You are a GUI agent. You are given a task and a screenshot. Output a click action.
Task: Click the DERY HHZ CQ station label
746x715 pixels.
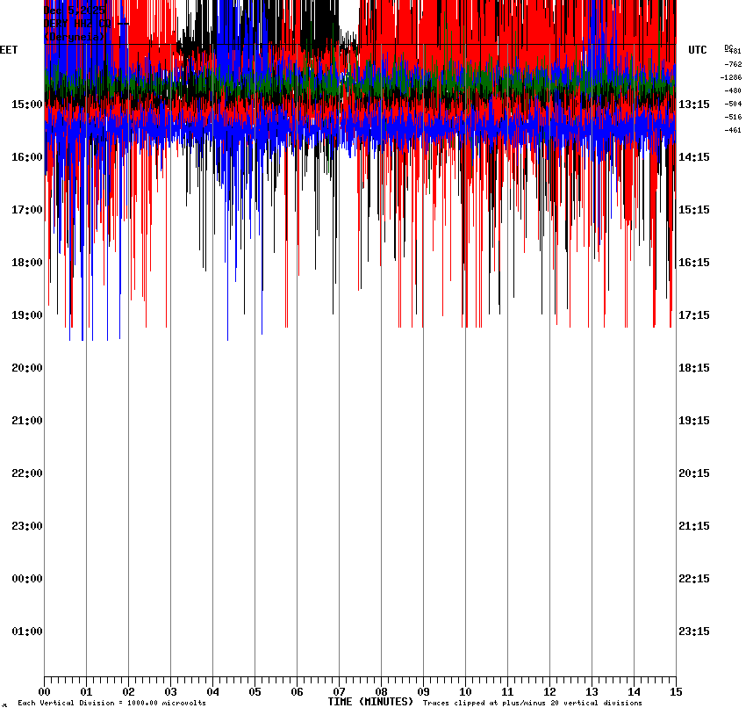(77, 24)
